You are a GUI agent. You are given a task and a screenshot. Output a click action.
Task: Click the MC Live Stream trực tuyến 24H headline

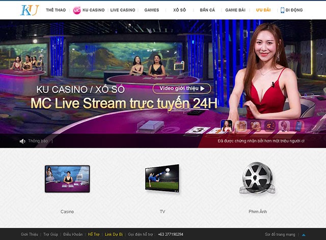click(124, 103)
